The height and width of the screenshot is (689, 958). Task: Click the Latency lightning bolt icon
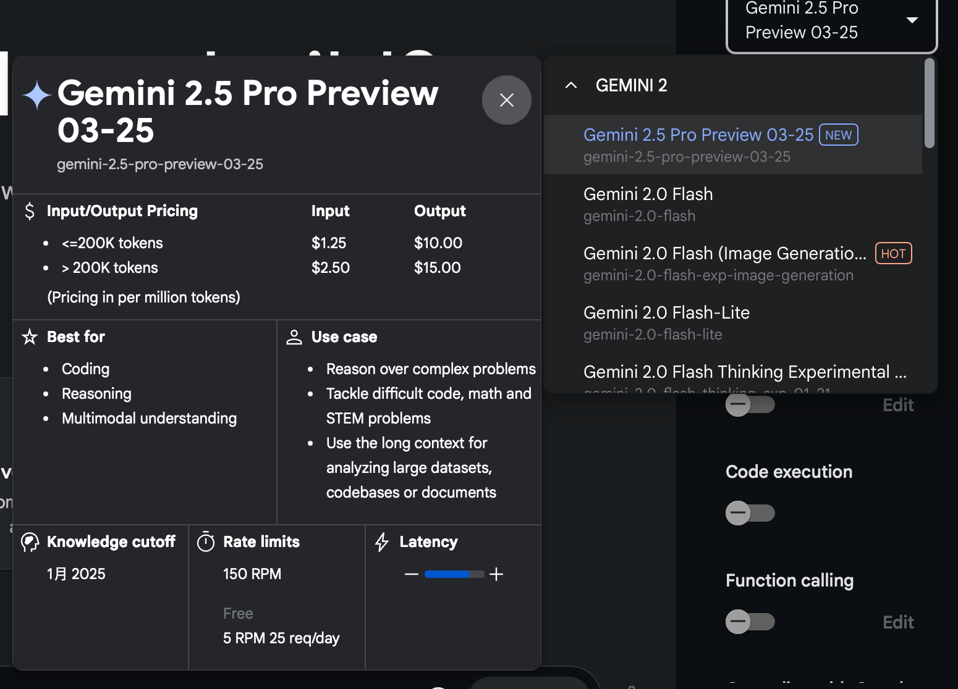pyautogui.click(x=382, y=542)
